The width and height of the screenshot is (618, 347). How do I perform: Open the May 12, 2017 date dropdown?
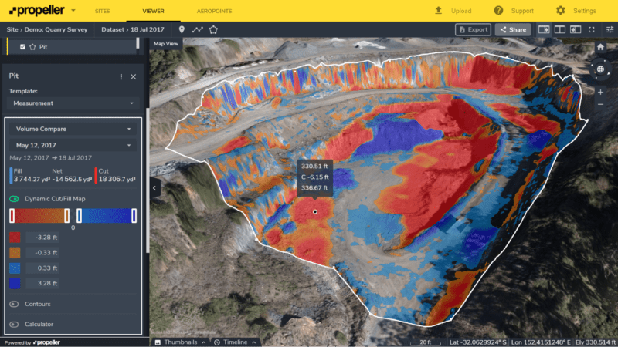(x=73, y=144)
